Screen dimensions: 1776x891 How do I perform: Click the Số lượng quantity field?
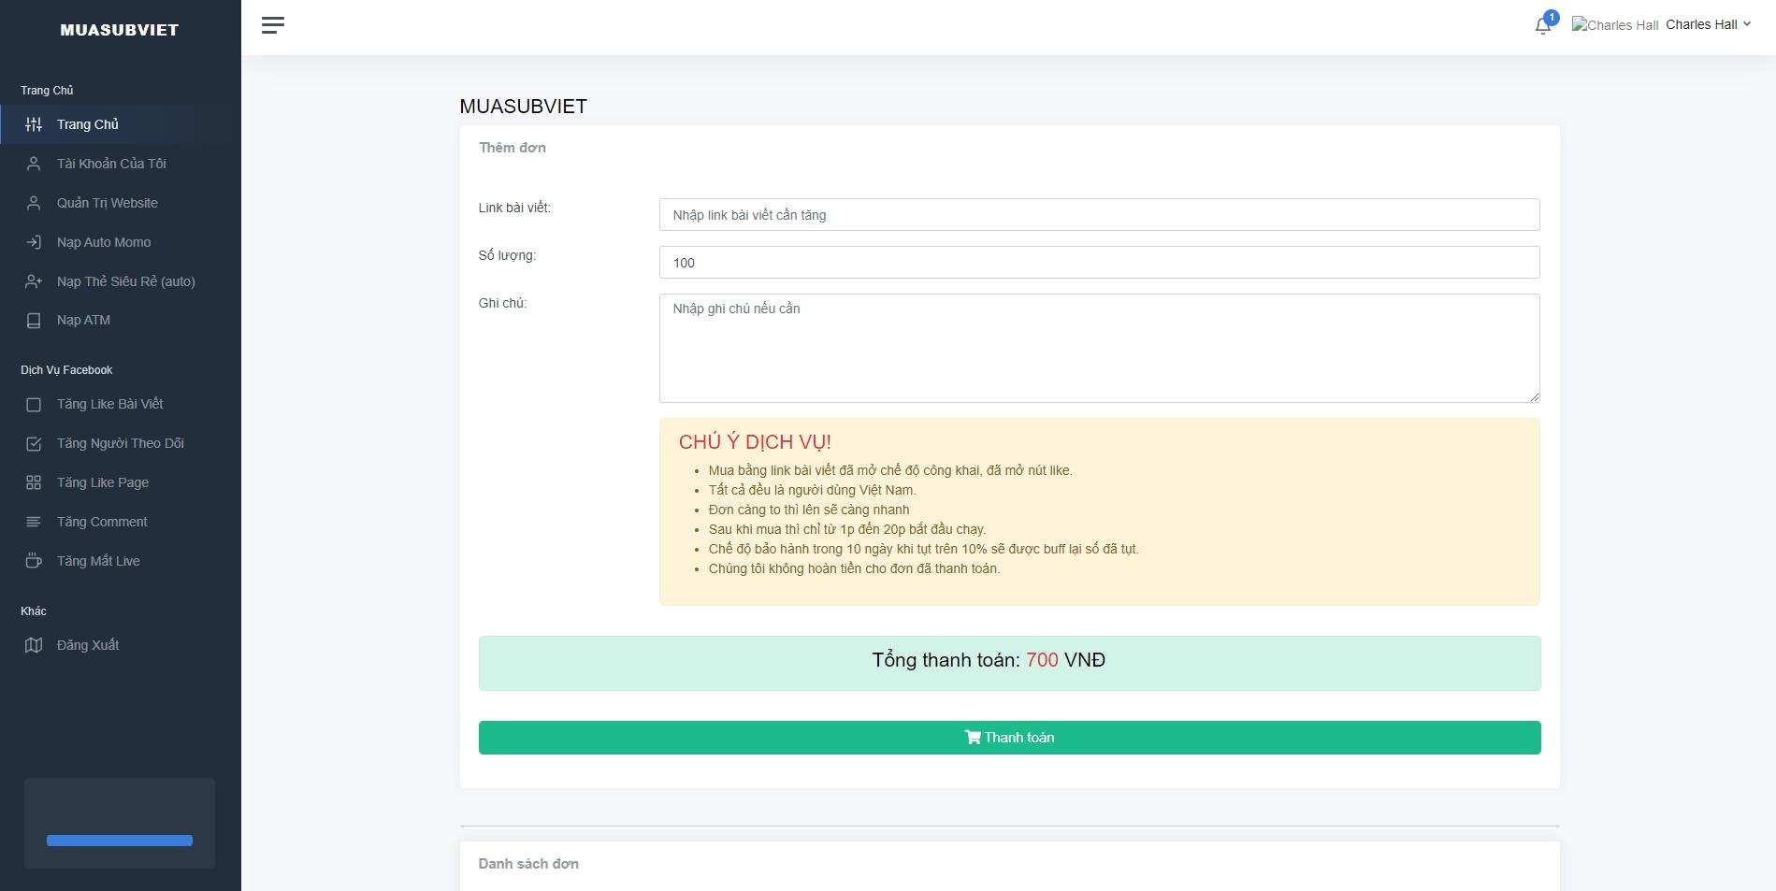click(1099, 263)
